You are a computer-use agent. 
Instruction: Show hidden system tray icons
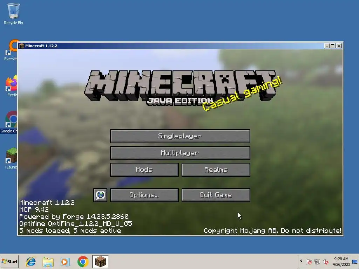click(301, 261)
